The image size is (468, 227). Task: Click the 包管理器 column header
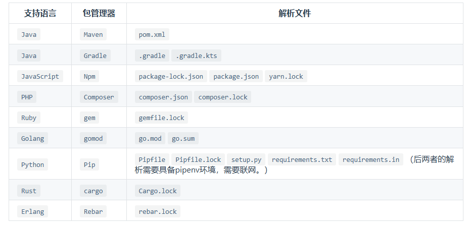pyautogui.click(x=99, y=13)
